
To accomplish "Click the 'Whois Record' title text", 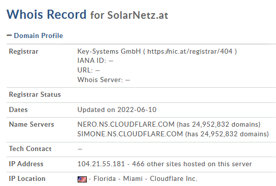I will 47,14.
